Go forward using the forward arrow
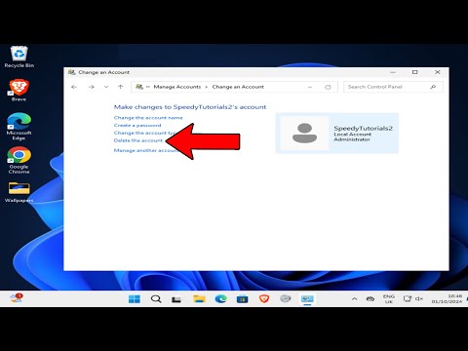Image resolution: width=468 pixels, height=351 pixels. coord(92,87)
